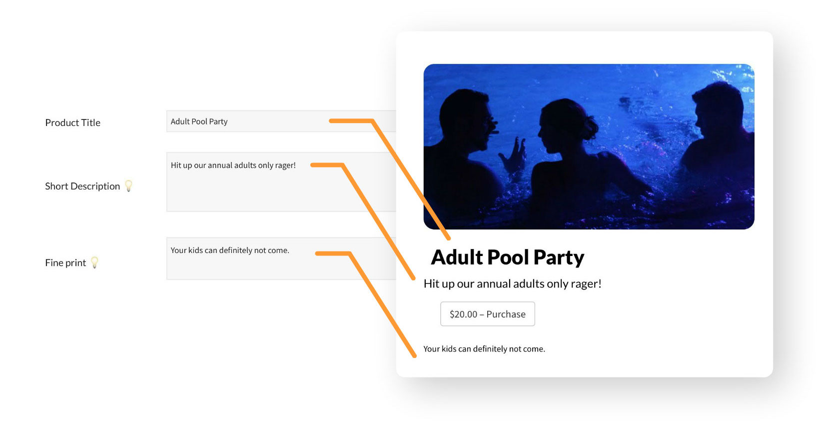Click the Fine print label
Image resolution: width=825 pixels, height=429 pixels.
click(x=65, y=262)
